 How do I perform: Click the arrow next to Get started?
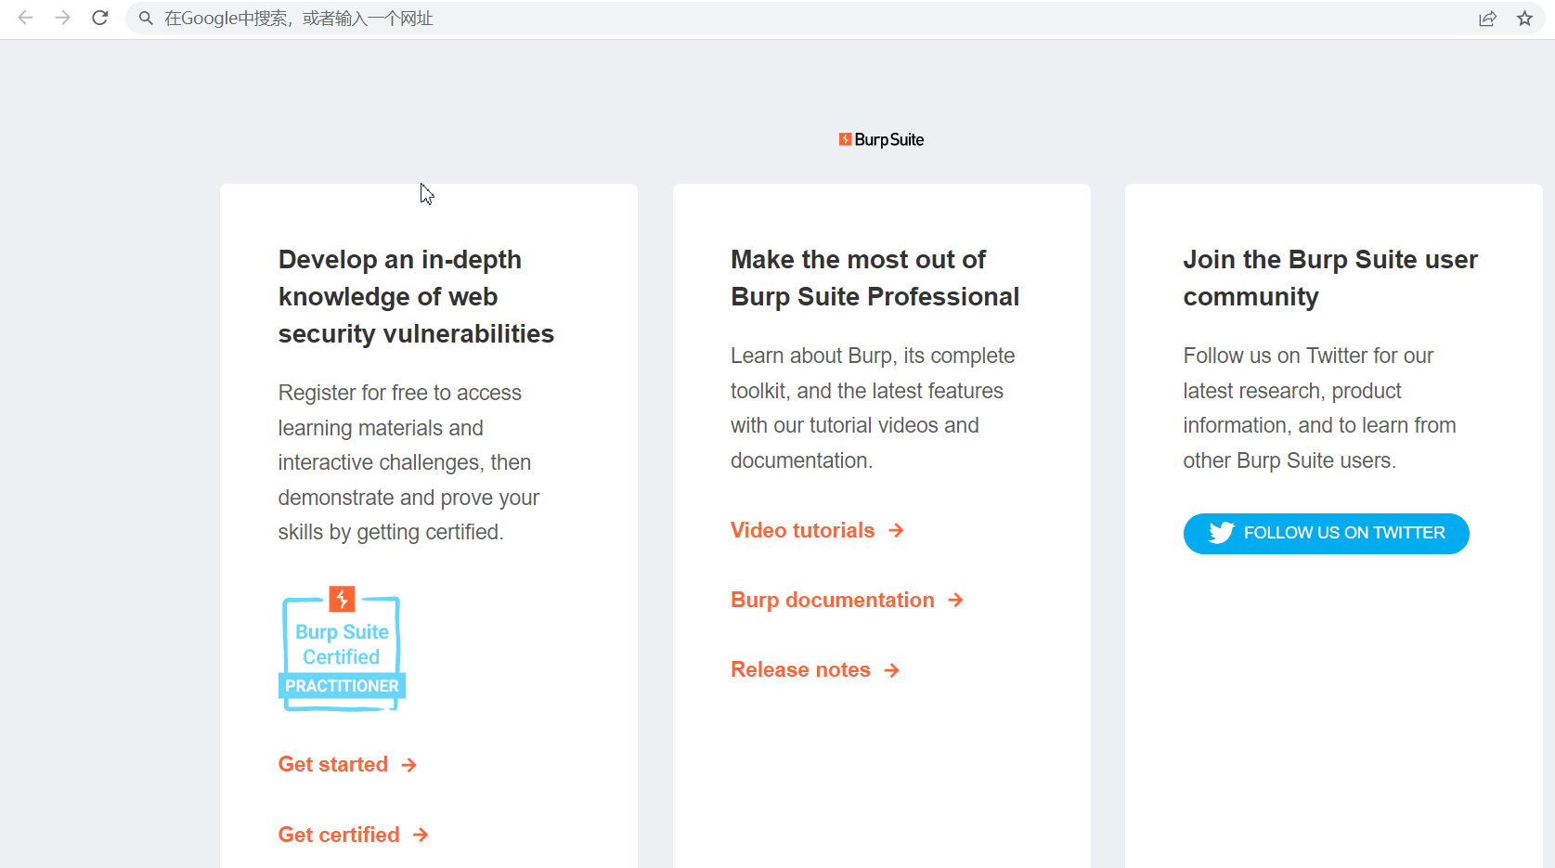[x=409, y=765]
